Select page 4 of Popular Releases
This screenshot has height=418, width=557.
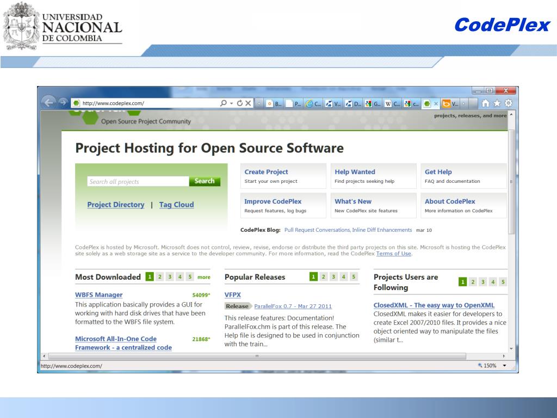click(x=344, y=276)
